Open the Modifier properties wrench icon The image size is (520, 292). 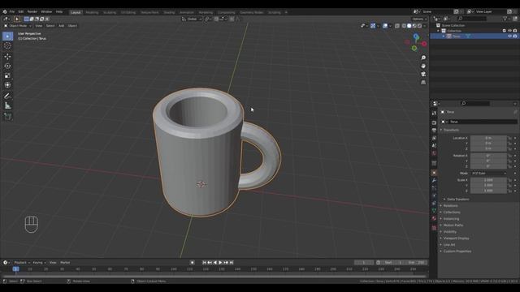[434, 180]
